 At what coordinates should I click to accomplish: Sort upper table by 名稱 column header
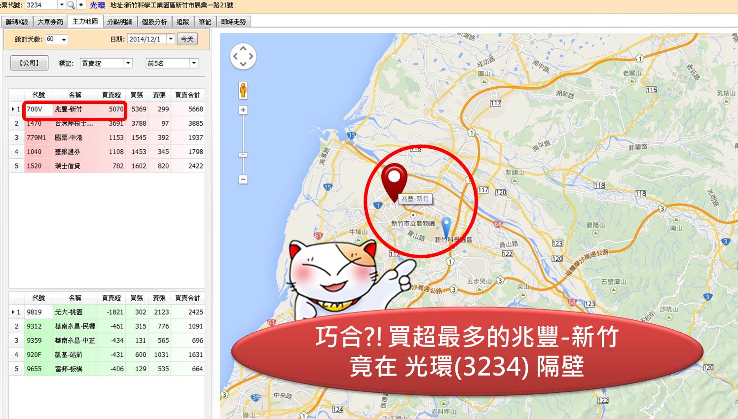[x=75, y=95]
